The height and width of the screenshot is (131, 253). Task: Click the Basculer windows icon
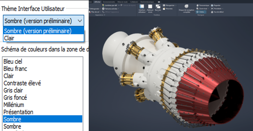tap(158, 6)
